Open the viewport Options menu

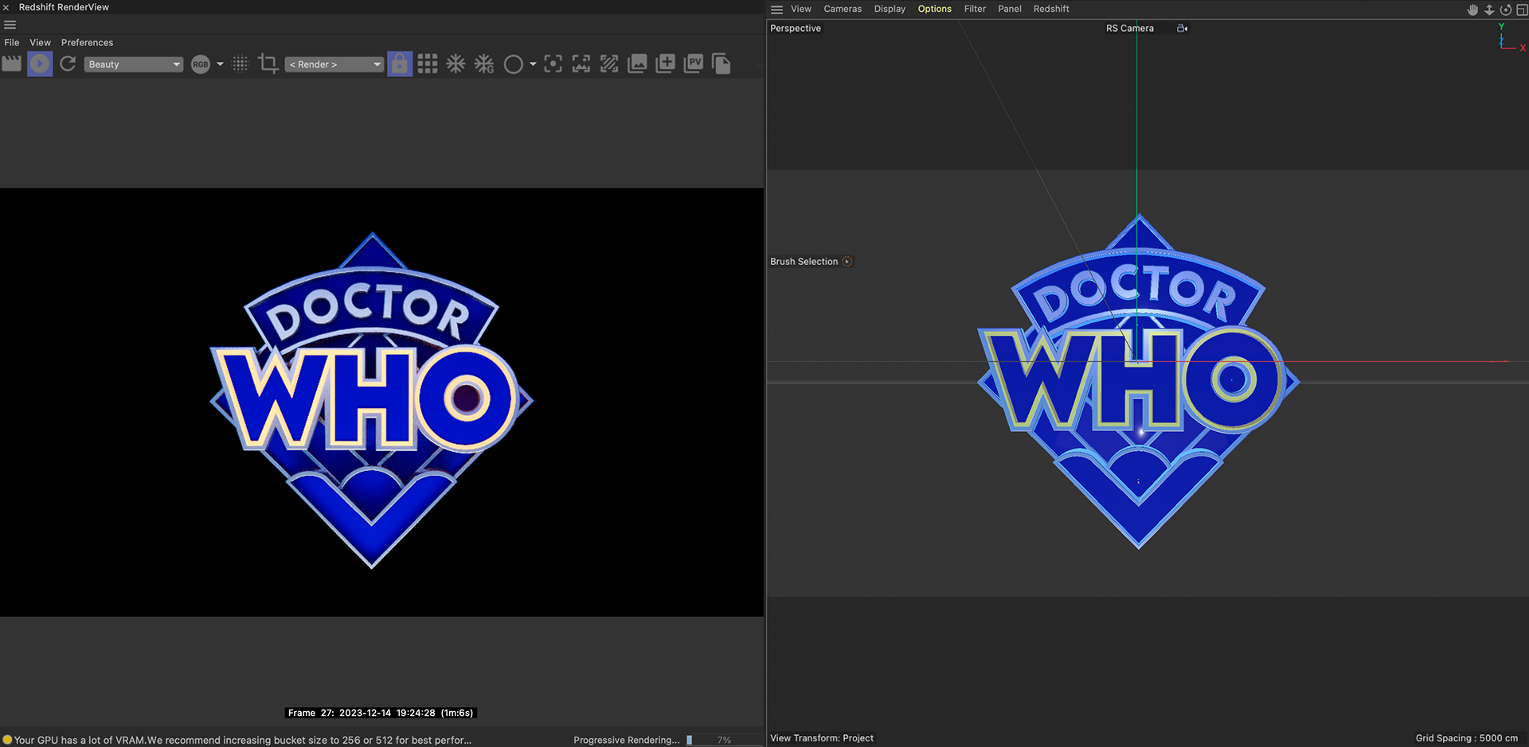[935, 9]
